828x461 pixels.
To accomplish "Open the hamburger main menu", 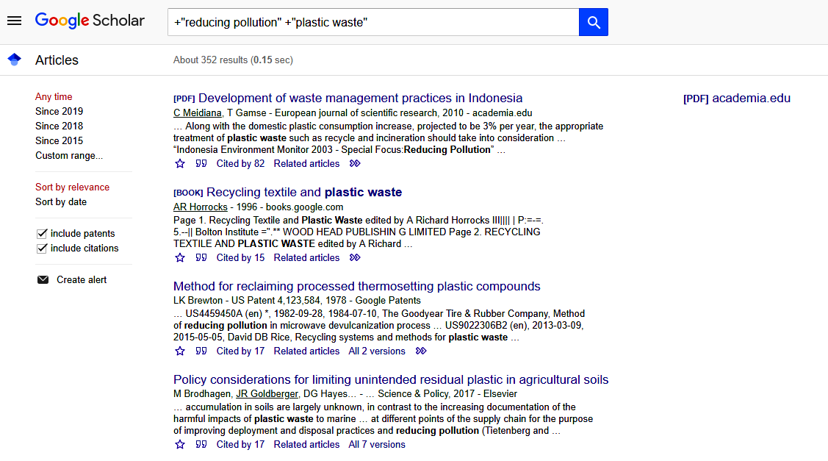I will 14,21.
